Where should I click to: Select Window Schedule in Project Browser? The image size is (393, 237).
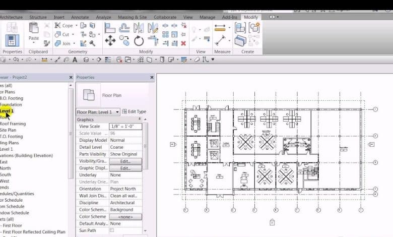(15, 213)
